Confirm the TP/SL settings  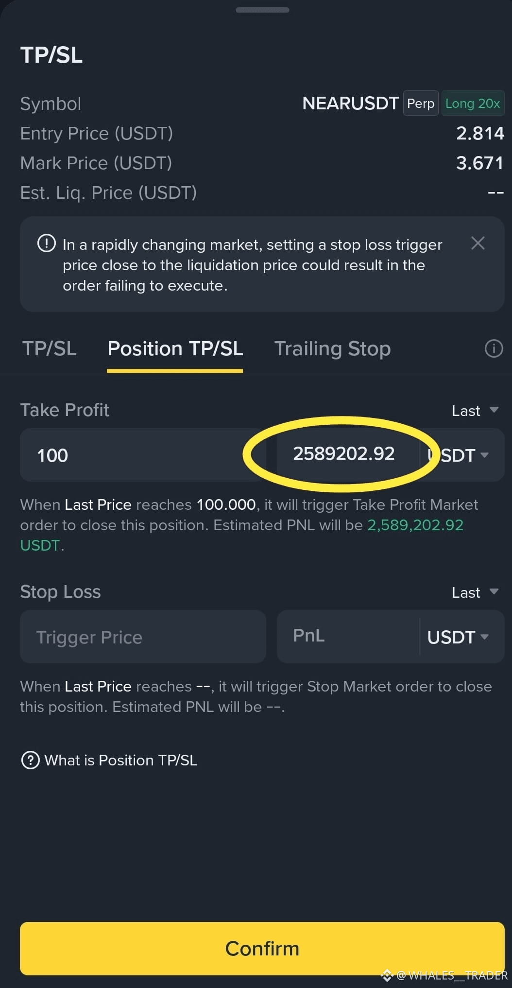click(x=262, y=949)
